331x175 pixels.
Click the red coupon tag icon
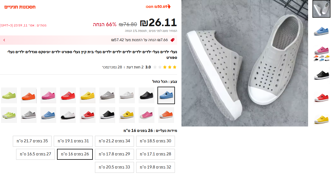[x=172, y=40]
